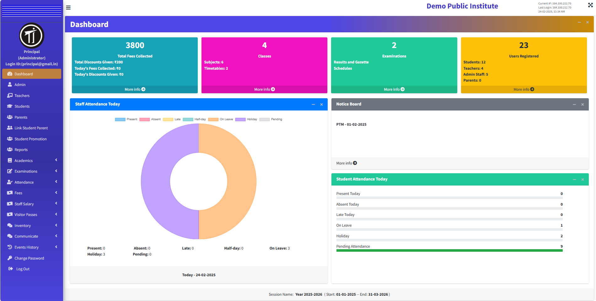Screen dimensions: 596x301
Task: Click the Change Password key icon
Action: [x=10, y=258]
